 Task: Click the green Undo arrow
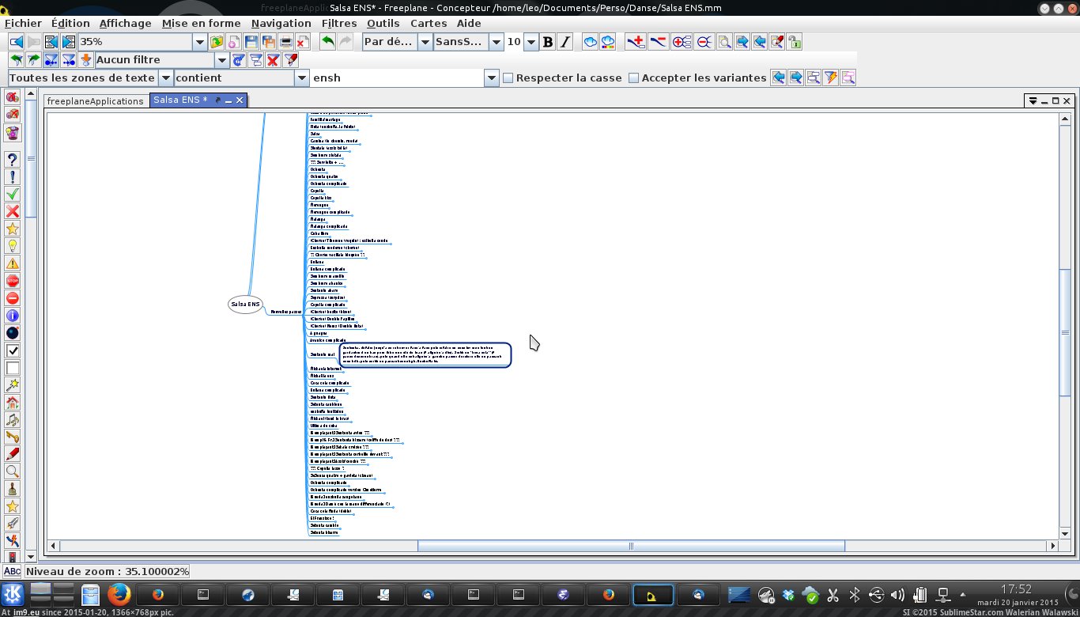tap(327, 42)
